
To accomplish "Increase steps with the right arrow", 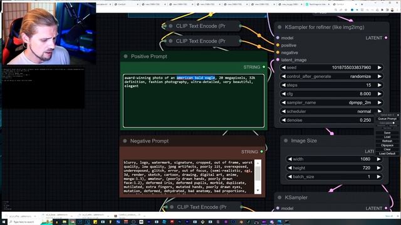I will point(380,85).
